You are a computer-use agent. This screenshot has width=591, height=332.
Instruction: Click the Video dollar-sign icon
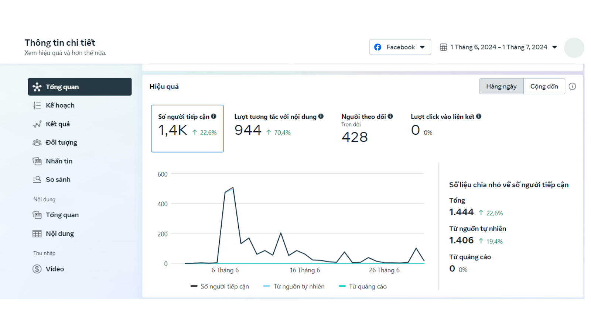tap(37, 269)
